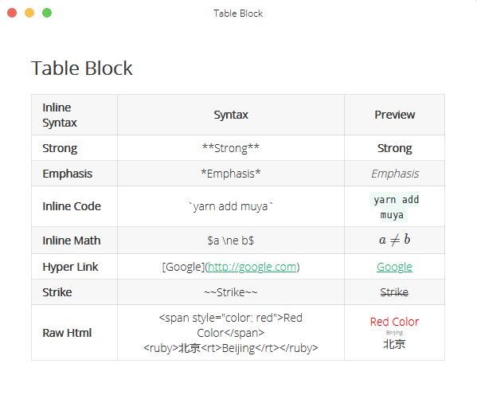Click the struck-through Strike preview text
Viewport: 477px width, 395px height.
394,292
